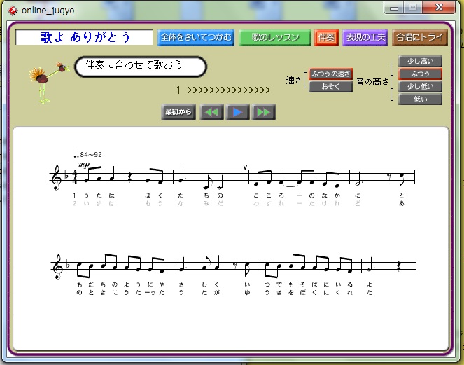Select ふつうの速さ normal speed
Image resolution: width=464 pixels, height=365 pixels.
pyautogui.click(x=330, y=74)
